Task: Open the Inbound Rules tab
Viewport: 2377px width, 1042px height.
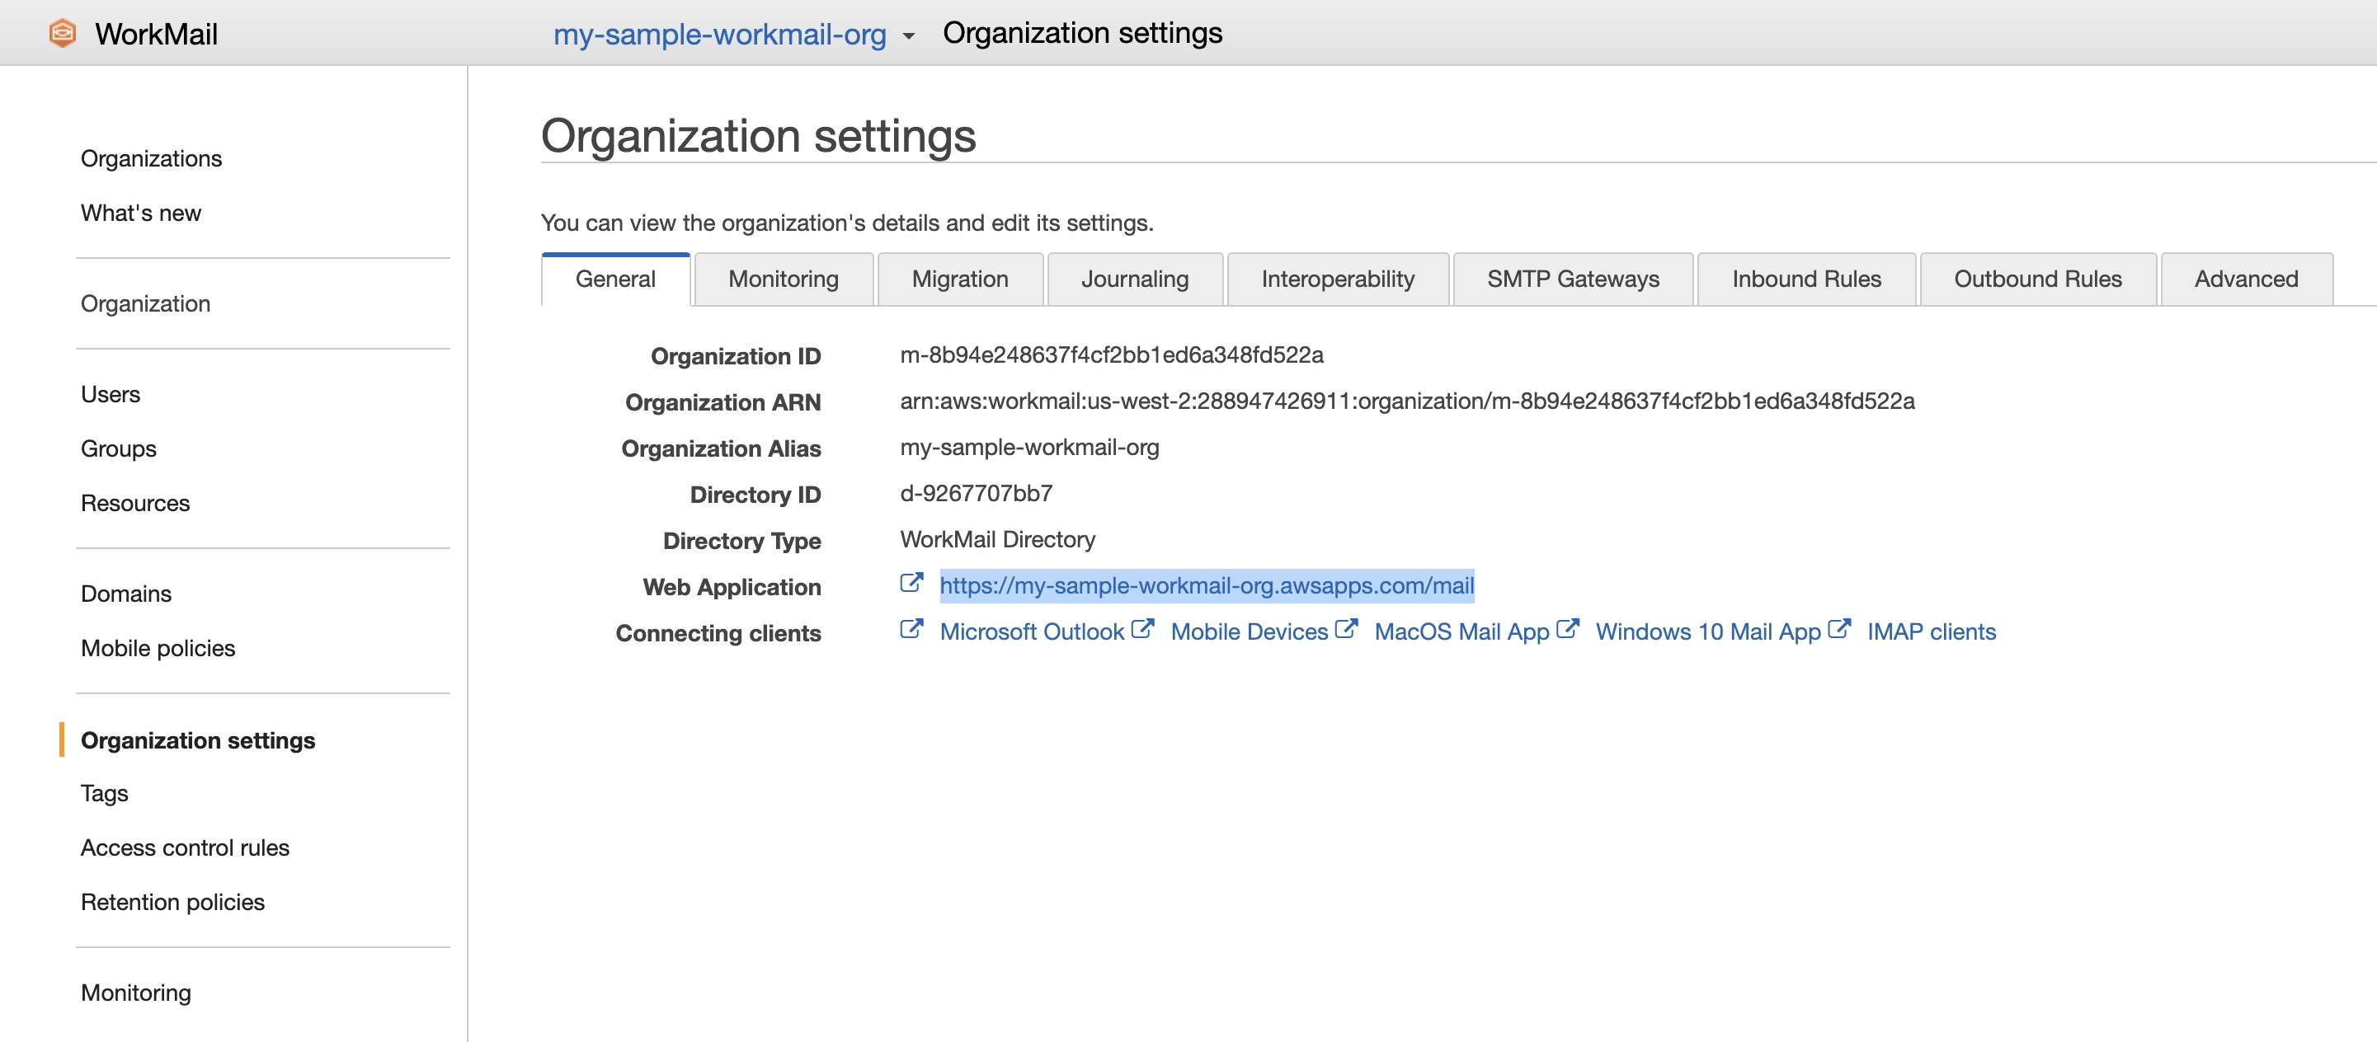Action: [x=1807, y=279]
